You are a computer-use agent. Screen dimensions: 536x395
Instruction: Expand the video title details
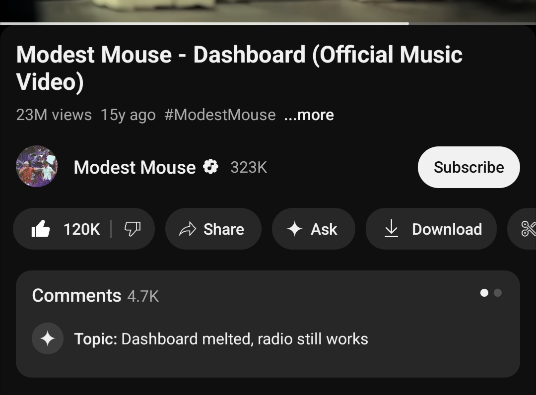click(239, 67)
